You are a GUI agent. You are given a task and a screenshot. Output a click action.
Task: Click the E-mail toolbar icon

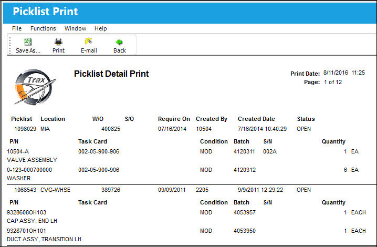(89, 41)
